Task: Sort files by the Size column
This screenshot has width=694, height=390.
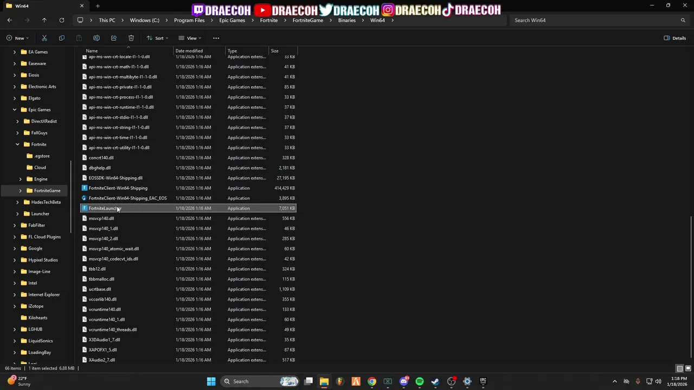Action: pos(275,51)
